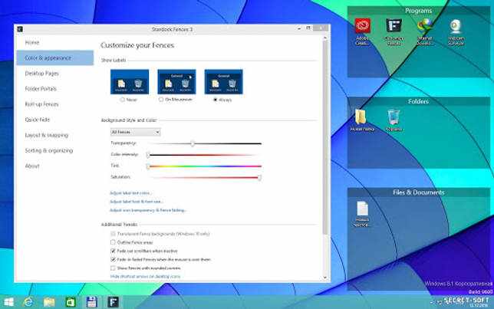
Task: Open File Explorer from the taskbar
Action: [49, 302]
